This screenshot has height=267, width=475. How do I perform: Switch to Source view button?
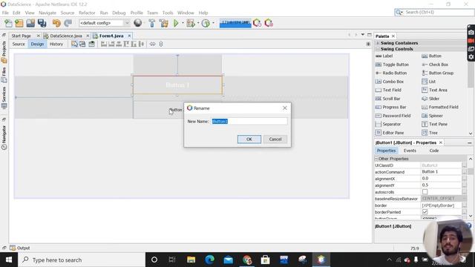(19, 44)
